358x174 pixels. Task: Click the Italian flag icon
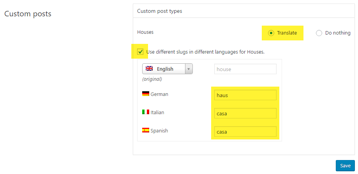click(x=146, y=112)
